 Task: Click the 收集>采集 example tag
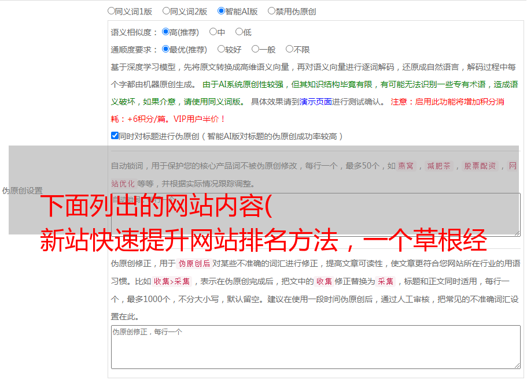pos(172,281)
